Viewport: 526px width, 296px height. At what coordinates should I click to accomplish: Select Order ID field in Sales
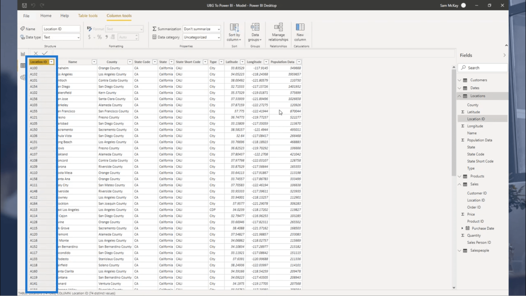[474, 207]
